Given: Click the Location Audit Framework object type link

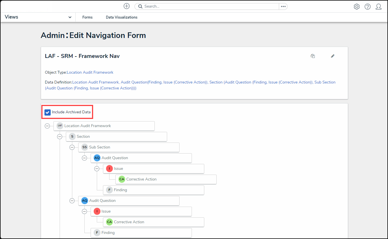Looking at the screenshot, I should tap(90, 72).
